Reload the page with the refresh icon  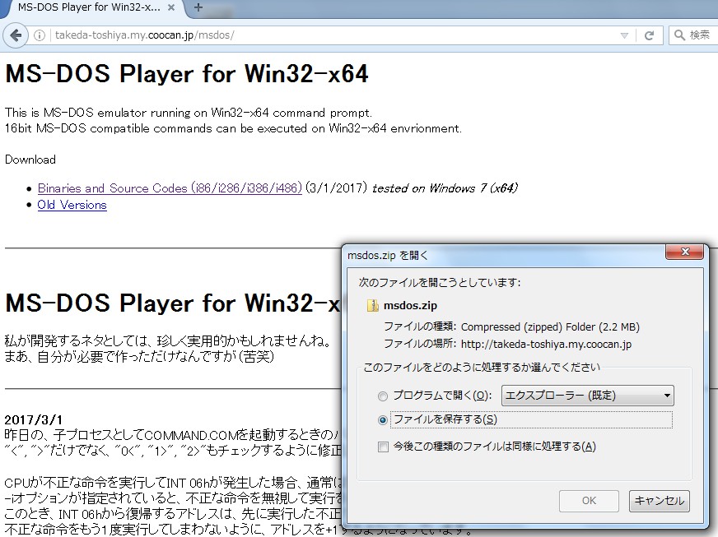(649, 35)
